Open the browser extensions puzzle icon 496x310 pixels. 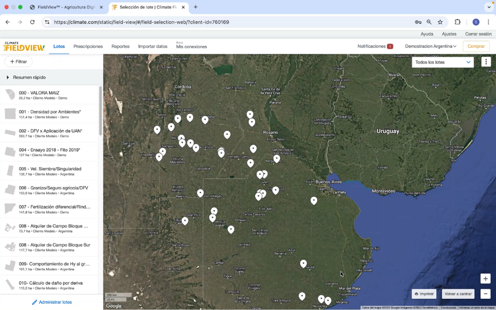coord(457,22)
